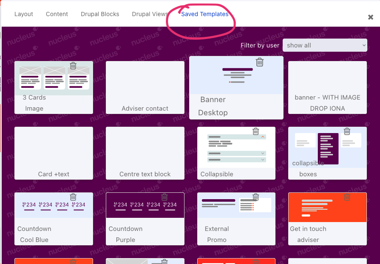Choose the collapsible boxes template preview
The image size is (380, 264).
[x=328, y=147]
